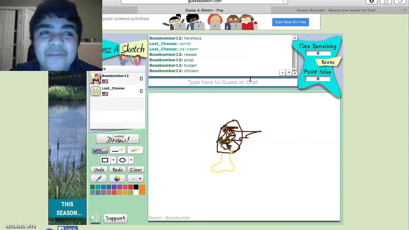Select the eraser tool

coord(135,150)
